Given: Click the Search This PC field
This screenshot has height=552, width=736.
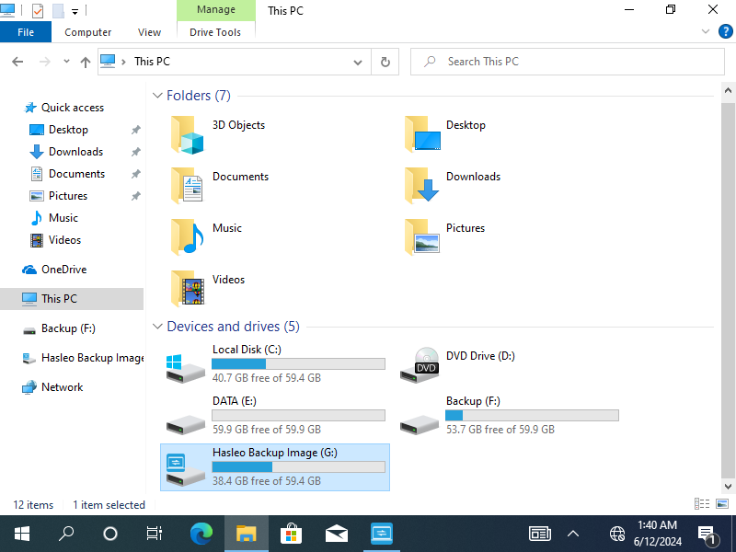Looking at the screenshot, I should 567,62.
